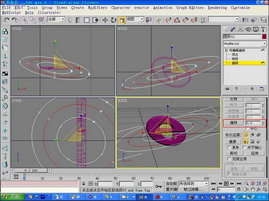
Task: Switch to the Create command panel tab
Action: coord(225,29)
